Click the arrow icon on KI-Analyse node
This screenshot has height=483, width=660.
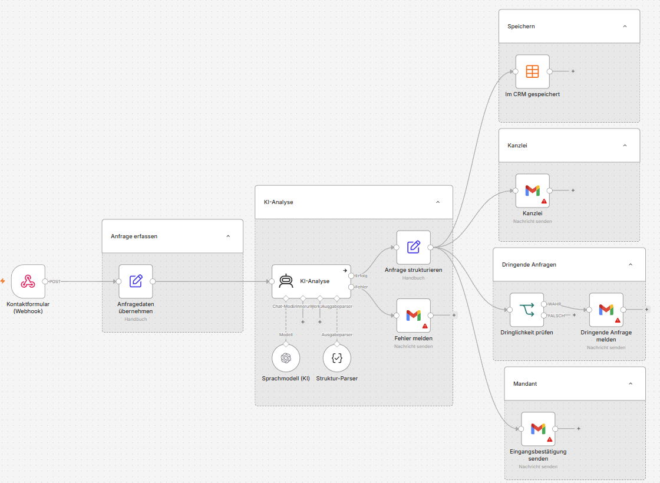tap(345, 270)
